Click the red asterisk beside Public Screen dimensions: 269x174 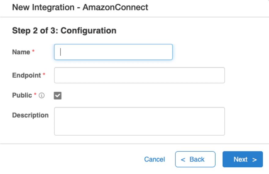(x=35, y=94)
